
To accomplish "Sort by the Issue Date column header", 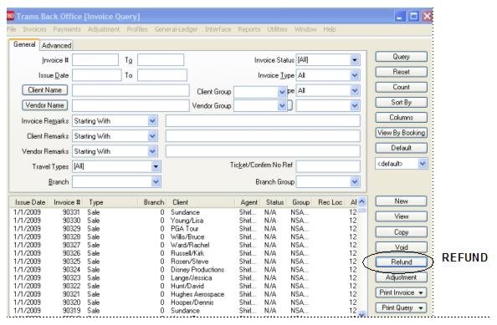I will click(x=30, y=202).
